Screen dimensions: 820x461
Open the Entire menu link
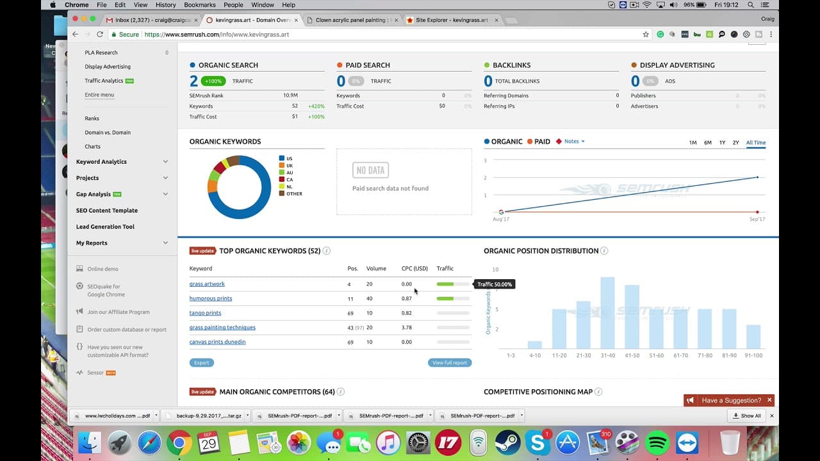point(99,95)
